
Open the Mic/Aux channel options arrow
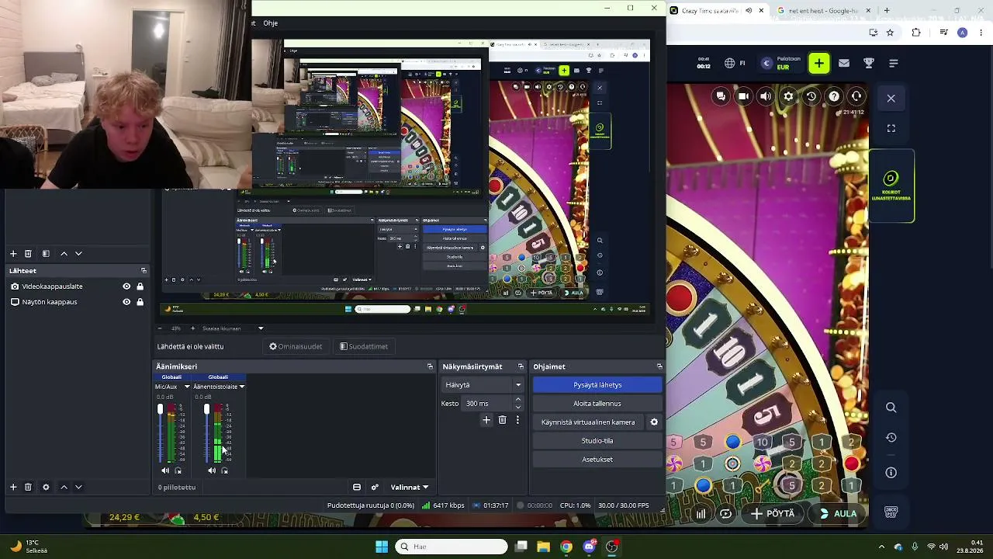[x=185, y=387]
